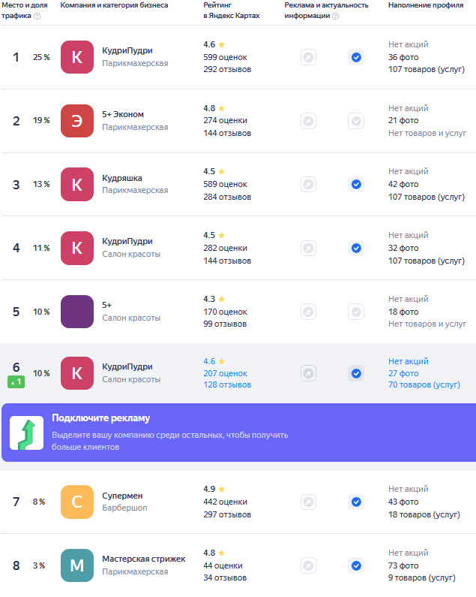Click the blue verified badge in the Кудряшка row

pyautogui.click(x=356, y=184)
